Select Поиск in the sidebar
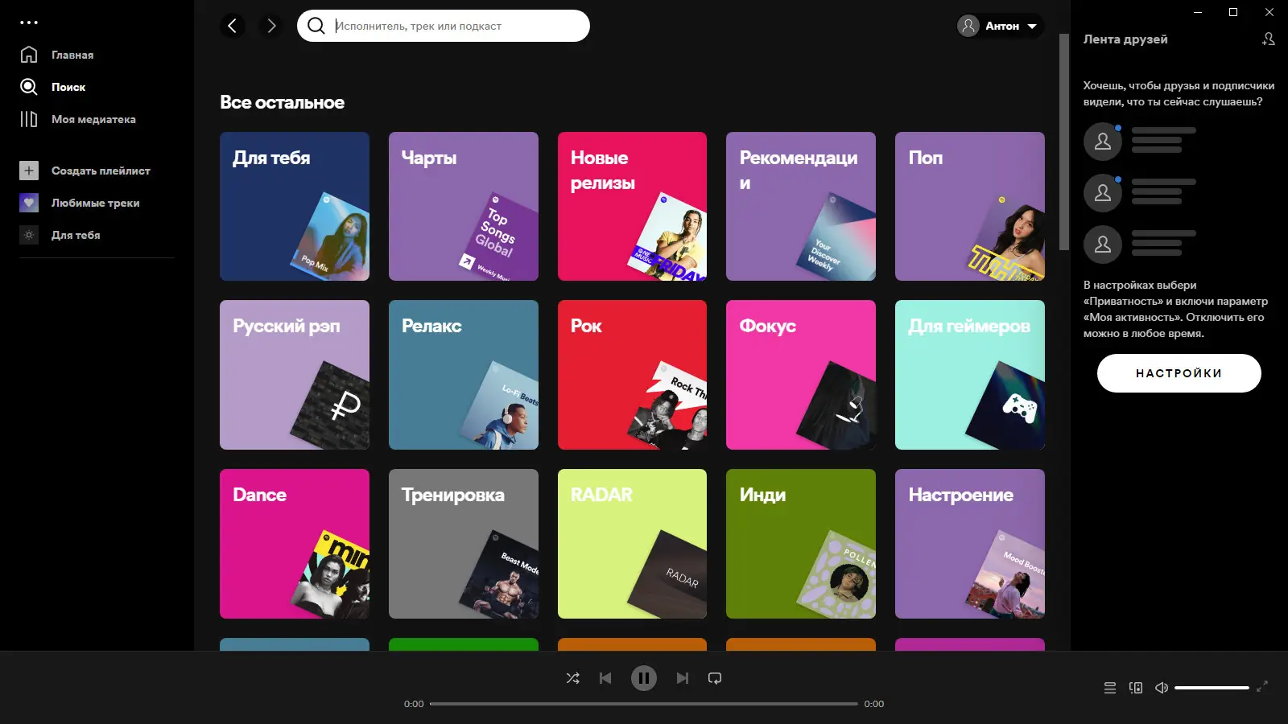 pyautogui.click(x=68, y=87)
